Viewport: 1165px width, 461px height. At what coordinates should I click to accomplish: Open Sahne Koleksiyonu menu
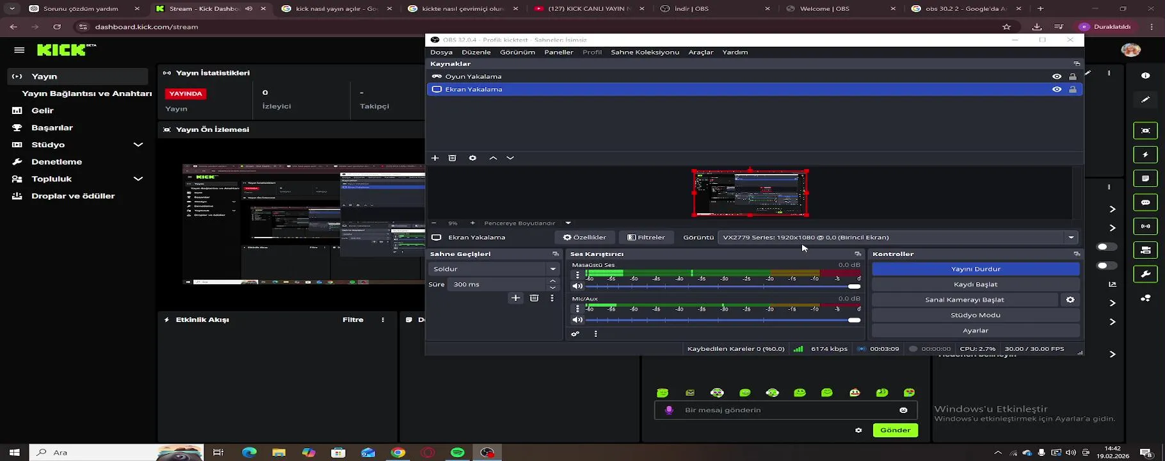[x=645, y=53]
